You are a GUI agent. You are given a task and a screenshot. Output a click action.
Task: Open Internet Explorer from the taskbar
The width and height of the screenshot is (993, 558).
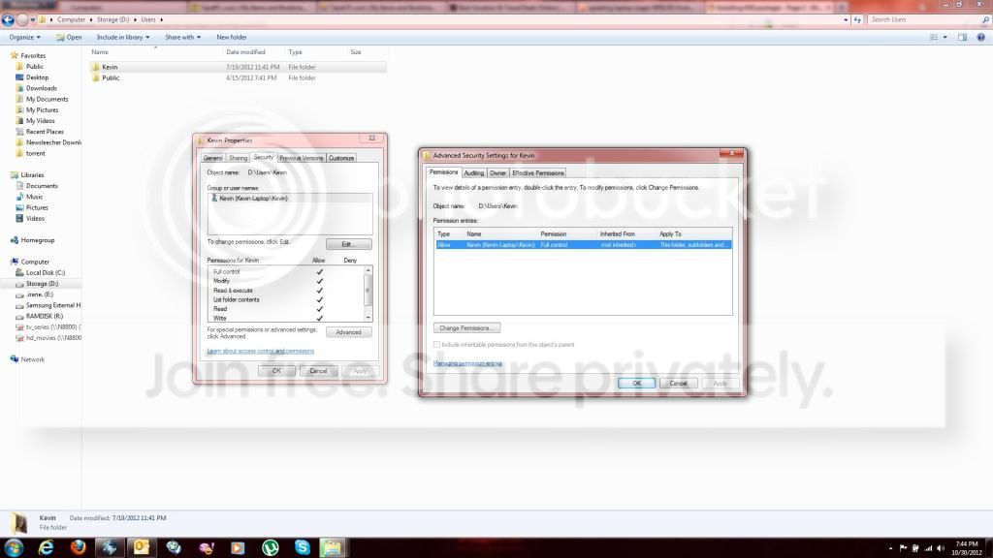[47, 547]
